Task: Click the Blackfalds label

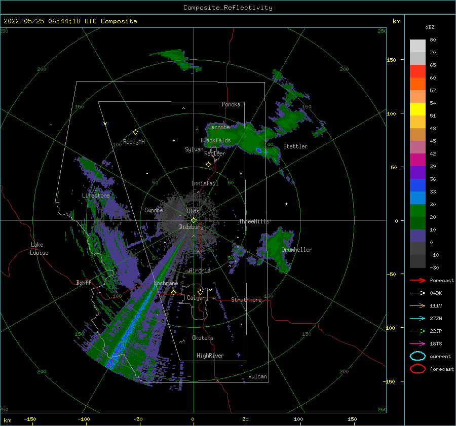Action: click(215, 140)
